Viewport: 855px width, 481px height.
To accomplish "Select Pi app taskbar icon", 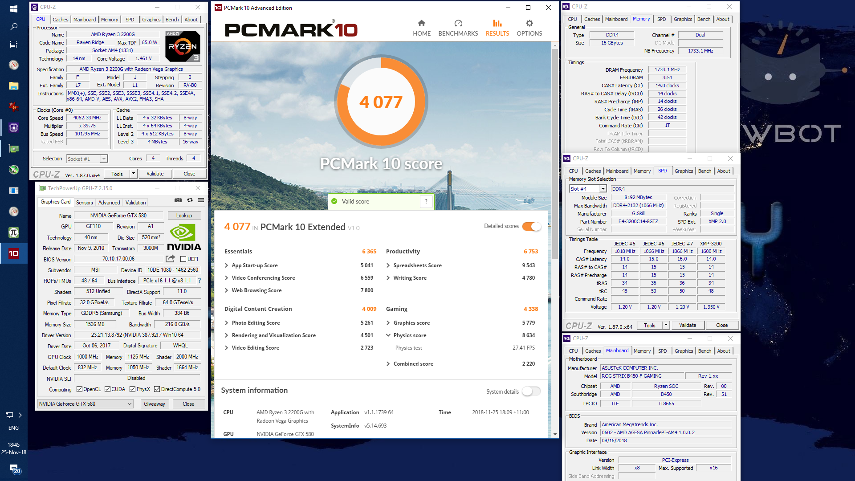I will tap(14, 232).
